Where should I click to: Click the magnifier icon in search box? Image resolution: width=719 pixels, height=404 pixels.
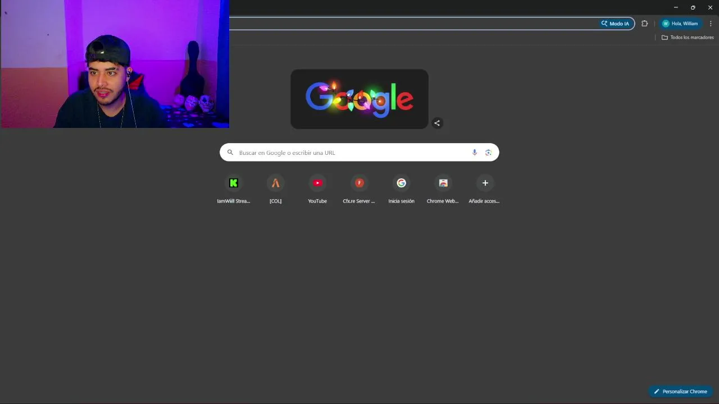pyautogui.click(x=230, y=153)
